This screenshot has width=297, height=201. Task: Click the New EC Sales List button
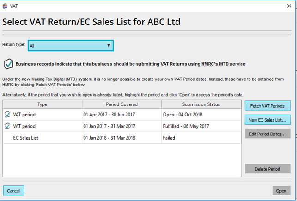[267, 120]
